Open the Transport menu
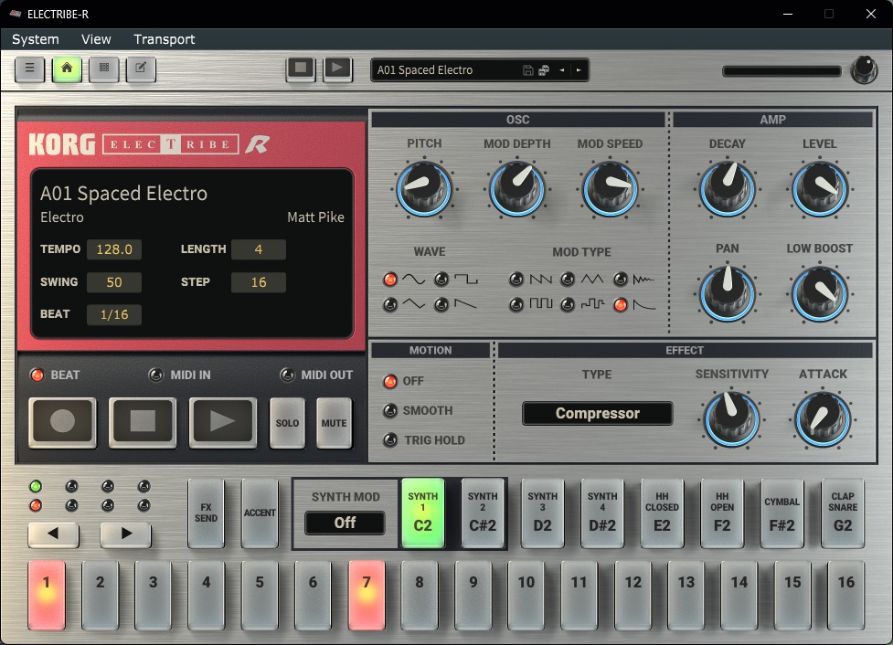 pos(164,39)
